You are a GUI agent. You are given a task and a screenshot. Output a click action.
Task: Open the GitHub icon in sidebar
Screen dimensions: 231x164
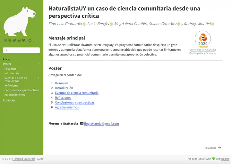click(30, 40)
